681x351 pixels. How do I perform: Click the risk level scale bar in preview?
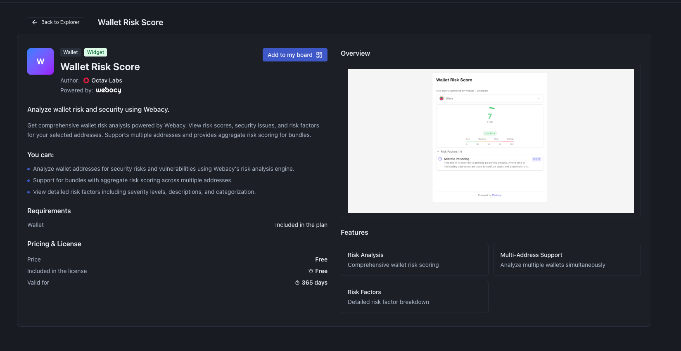[x=490, y=141]
